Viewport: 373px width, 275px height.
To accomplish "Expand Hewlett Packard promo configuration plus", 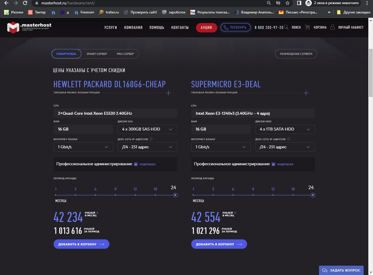I will pyautogui.click(x=168, y=93).
